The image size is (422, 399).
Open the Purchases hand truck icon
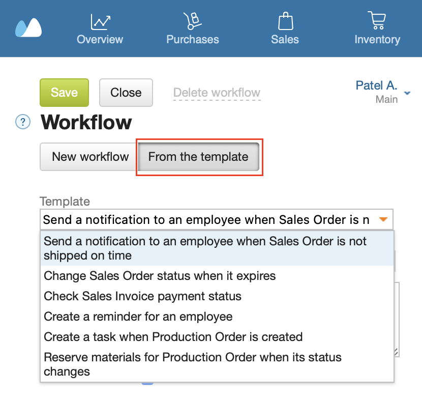tap(192, 21)
